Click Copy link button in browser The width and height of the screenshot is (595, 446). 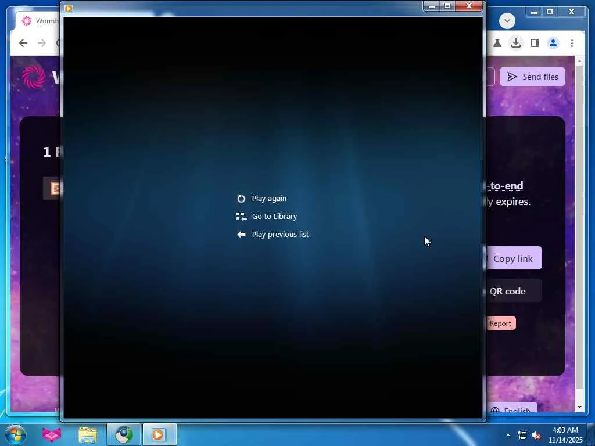[513, 258]
